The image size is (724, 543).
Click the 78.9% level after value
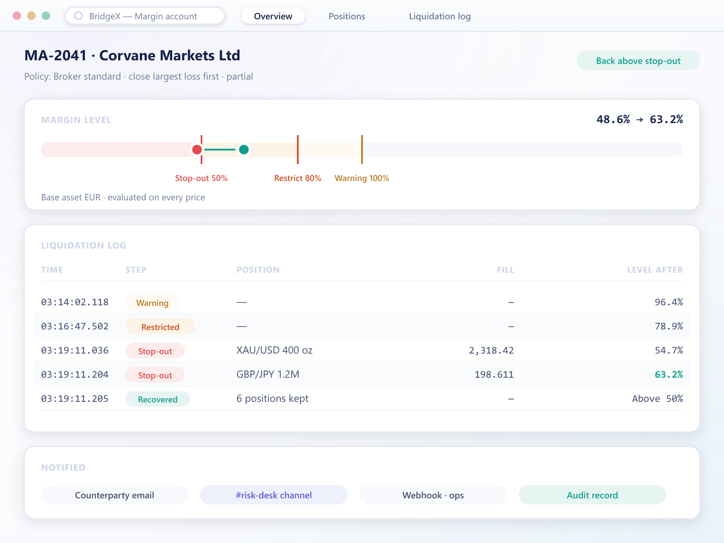pyautogui.click(x=669, y=326)
